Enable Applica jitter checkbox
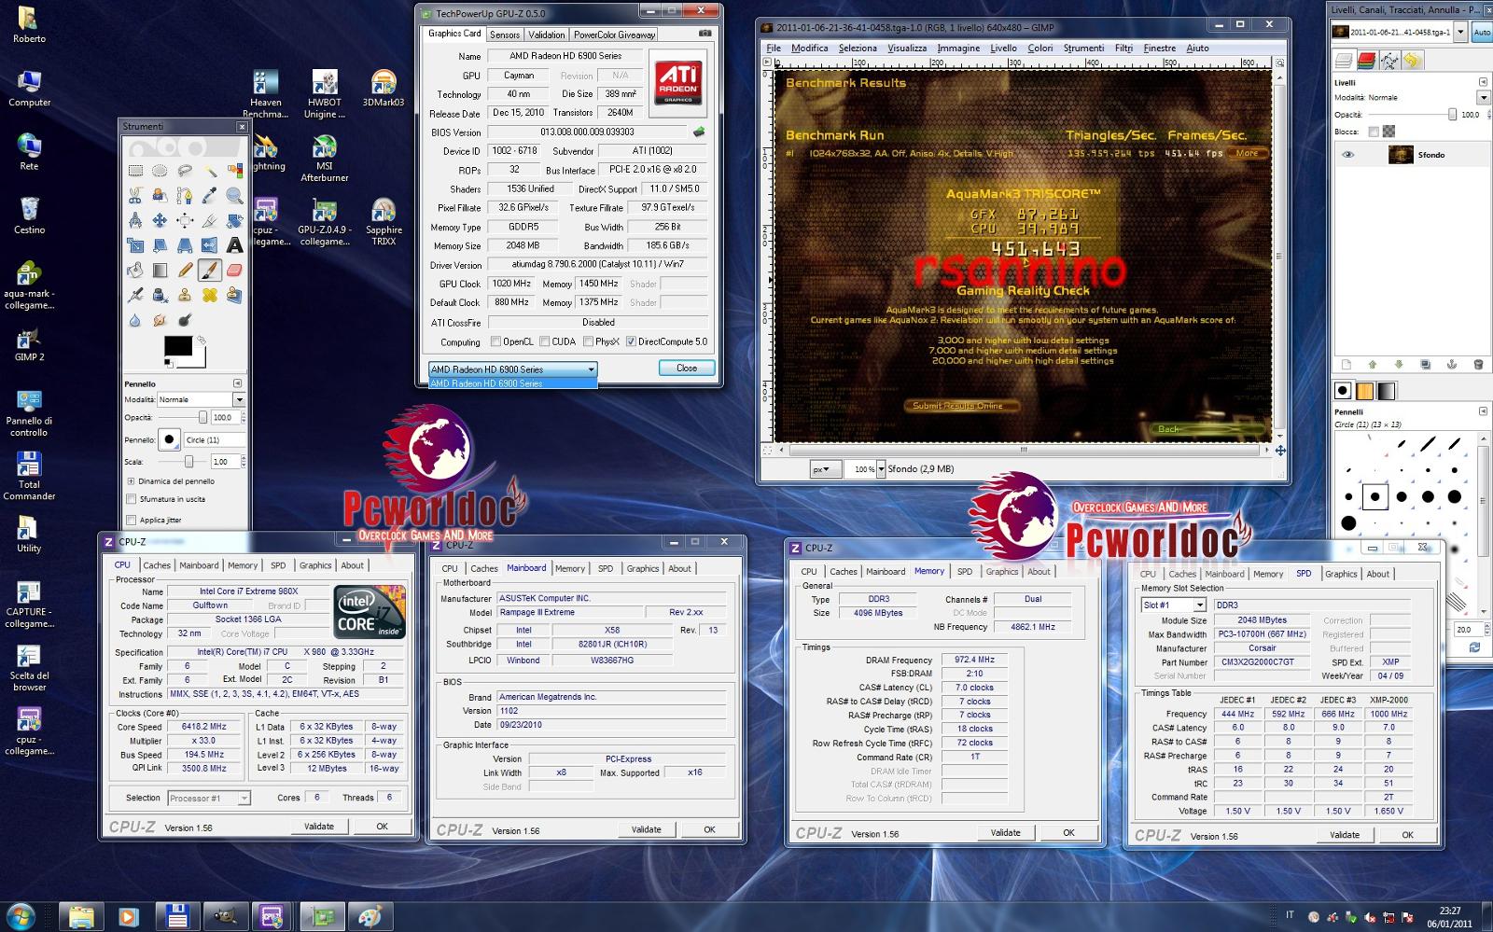Viewport: 1493px width, 932px height. (132, 520)
